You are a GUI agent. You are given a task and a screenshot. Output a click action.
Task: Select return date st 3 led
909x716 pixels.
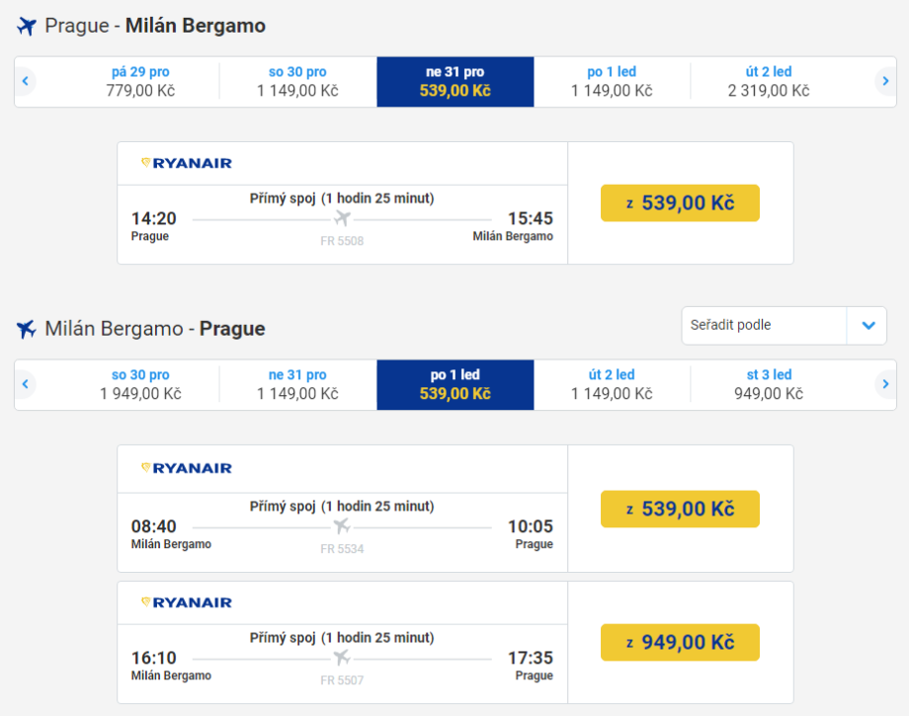pyautogui.click(x=769, y=384)
